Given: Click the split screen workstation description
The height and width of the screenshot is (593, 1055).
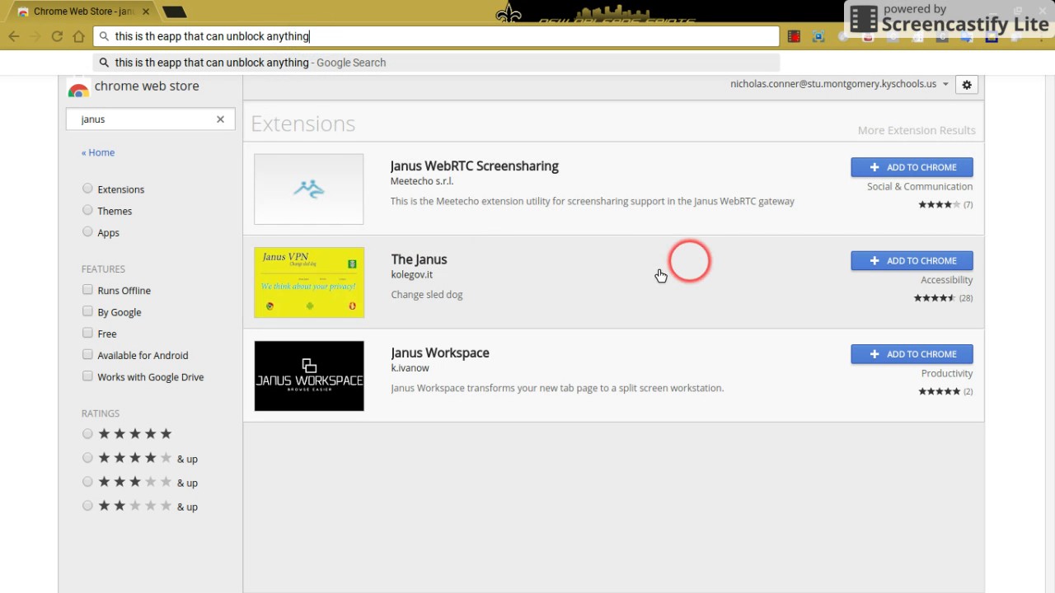Looking at the screenshot, I should [557, 388].
